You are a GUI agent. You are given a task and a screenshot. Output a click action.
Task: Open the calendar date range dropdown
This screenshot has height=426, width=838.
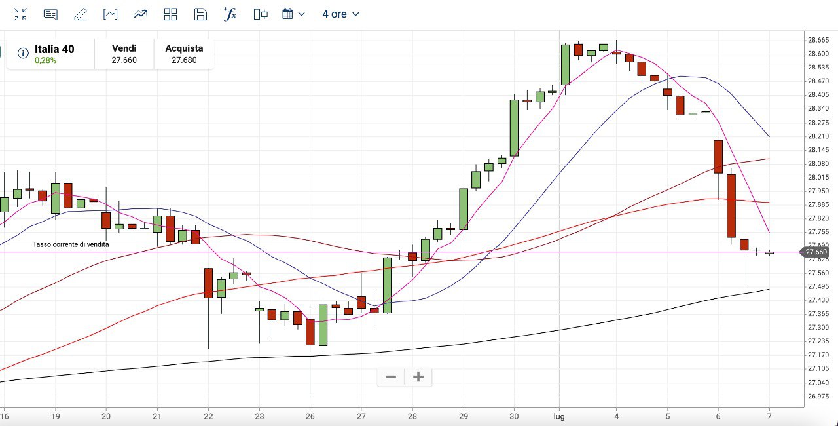293,14
